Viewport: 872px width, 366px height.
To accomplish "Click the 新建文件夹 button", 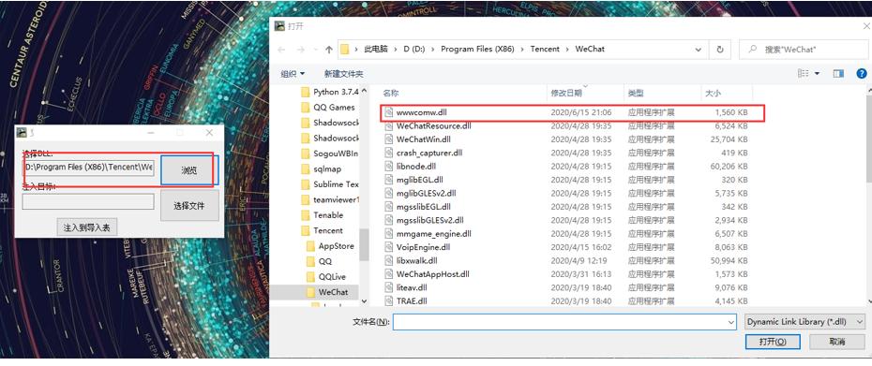I will 344,73.
